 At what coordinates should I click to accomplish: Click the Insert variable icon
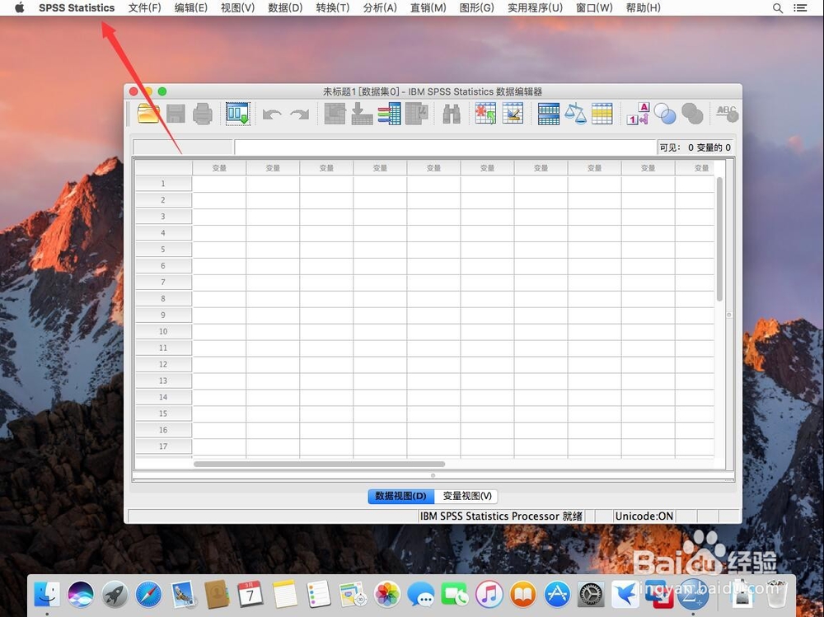tap(513, 114)
